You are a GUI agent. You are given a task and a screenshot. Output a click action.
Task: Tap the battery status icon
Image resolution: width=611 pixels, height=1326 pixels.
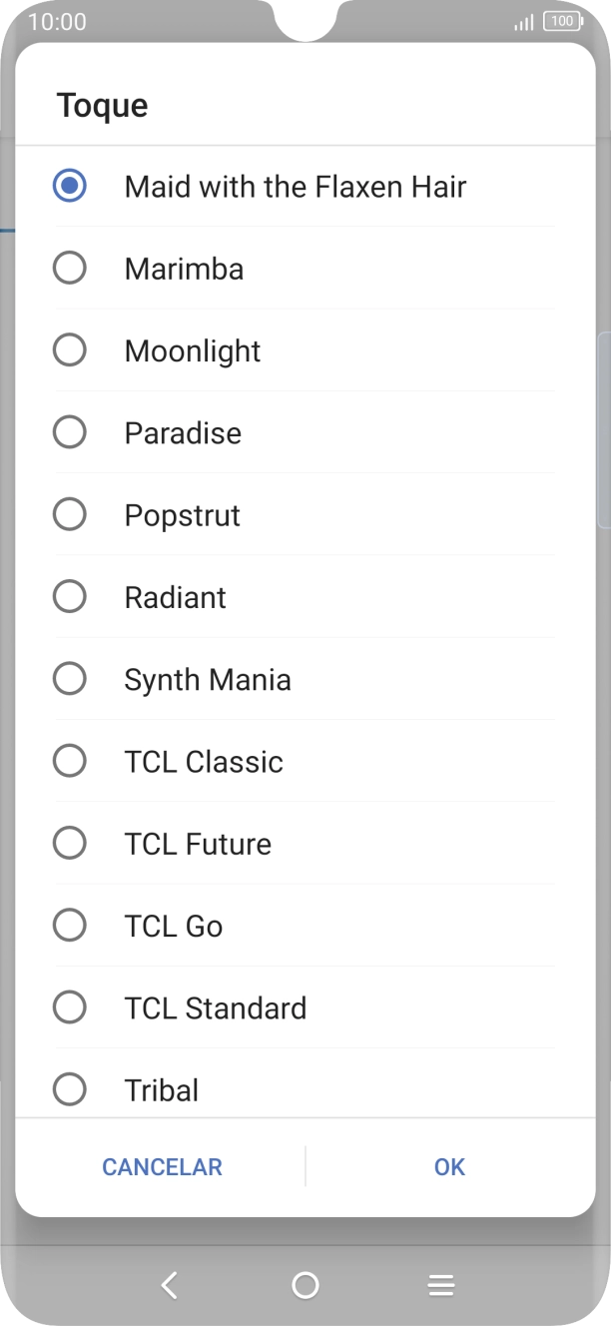[x=563, y=21]
